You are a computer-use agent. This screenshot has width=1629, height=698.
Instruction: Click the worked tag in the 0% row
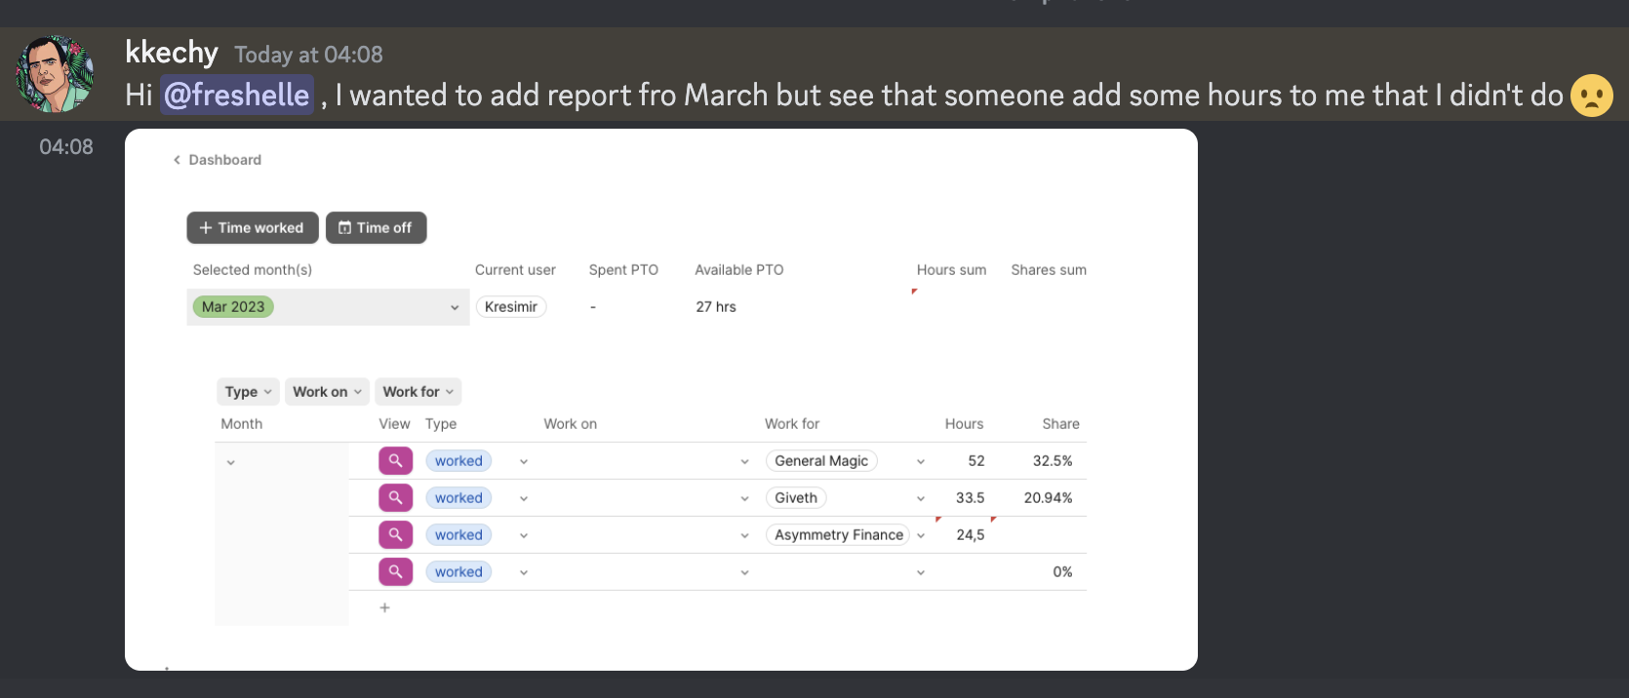[x=458, y=572]
